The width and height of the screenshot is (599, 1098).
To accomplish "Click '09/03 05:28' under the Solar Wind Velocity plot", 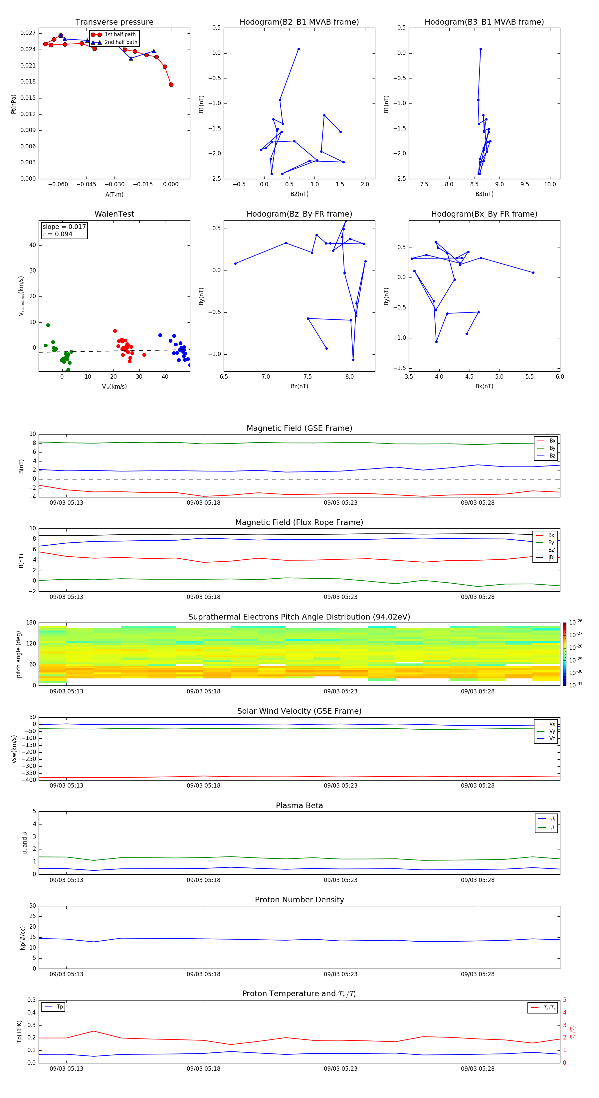I will coord(478,786).
